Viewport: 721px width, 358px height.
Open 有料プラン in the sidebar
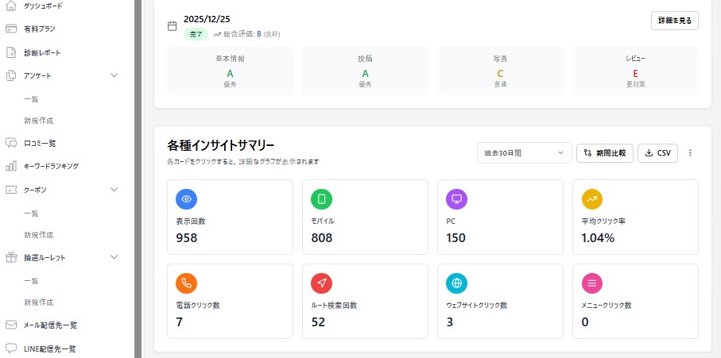click(40, 29)
